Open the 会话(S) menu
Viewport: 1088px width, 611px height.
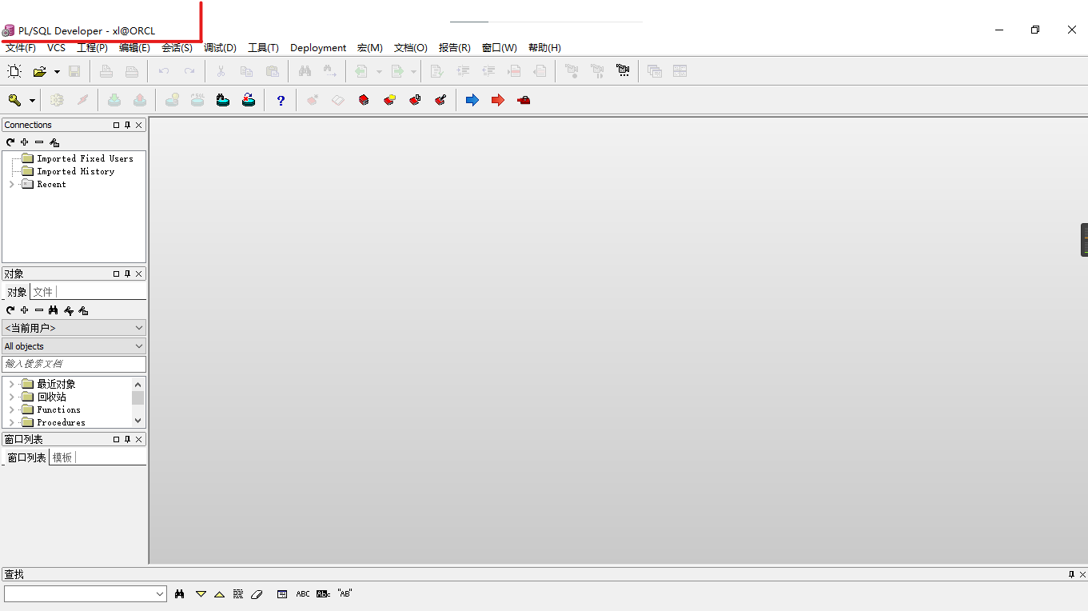177,48
